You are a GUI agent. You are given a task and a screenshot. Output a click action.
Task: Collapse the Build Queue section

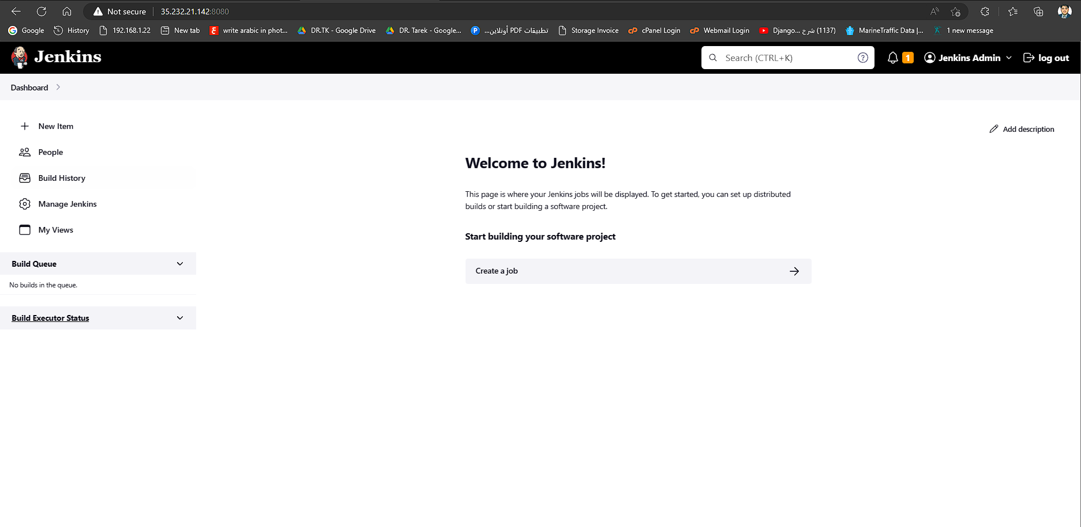[x=179, y=263]
